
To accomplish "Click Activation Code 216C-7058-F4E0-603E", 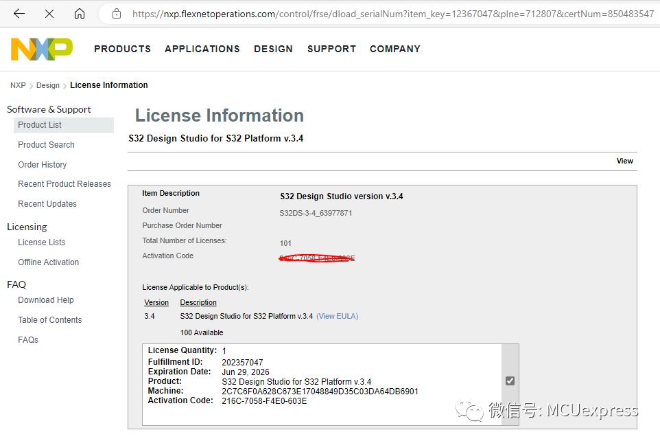I will tap(264, 401).
